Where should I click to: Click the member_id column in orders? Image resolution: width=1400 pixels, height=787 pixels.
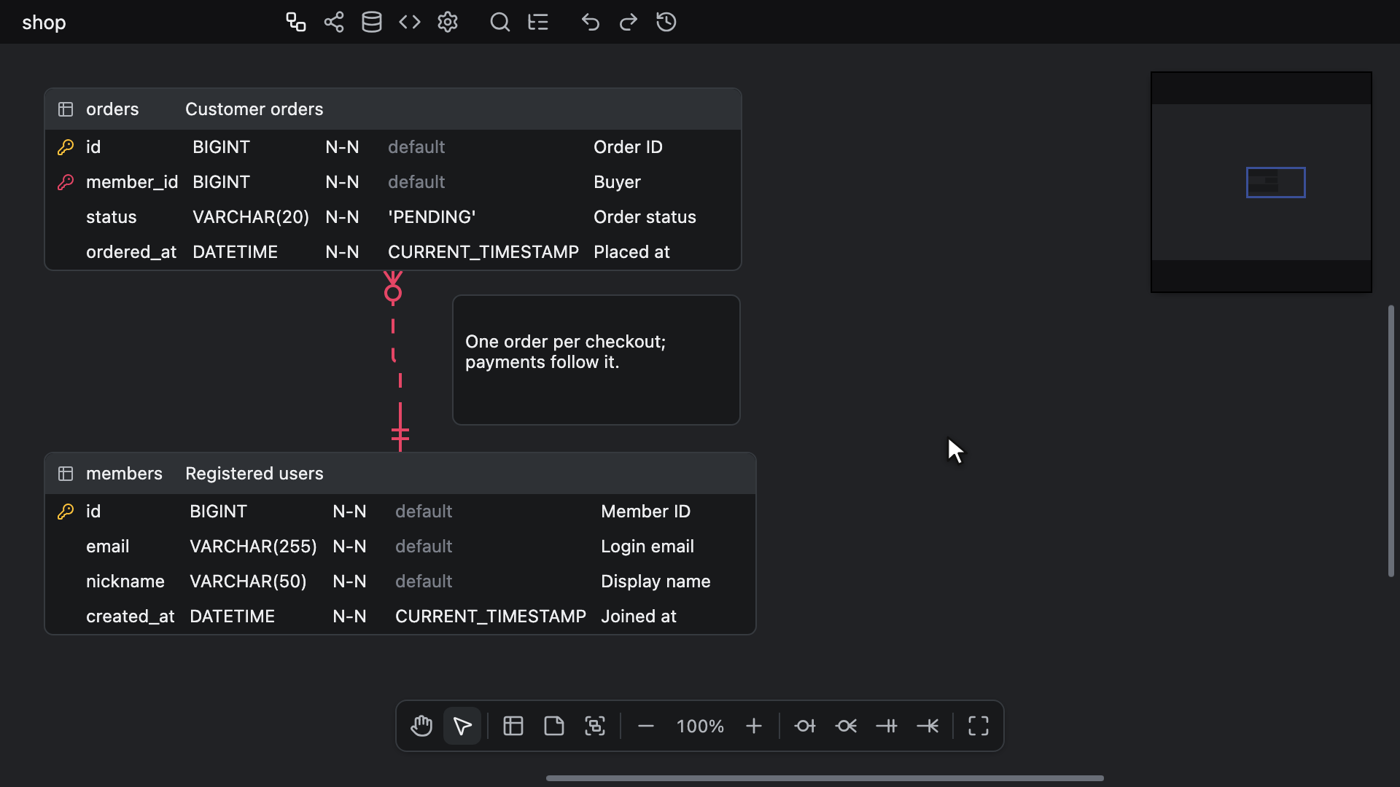(393, 182)
